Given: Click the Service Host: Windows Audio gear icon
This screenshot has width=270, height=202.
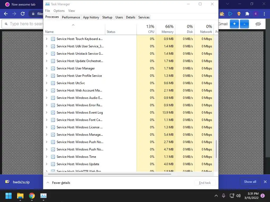Looking at the screenshot, I should (53, 98).
